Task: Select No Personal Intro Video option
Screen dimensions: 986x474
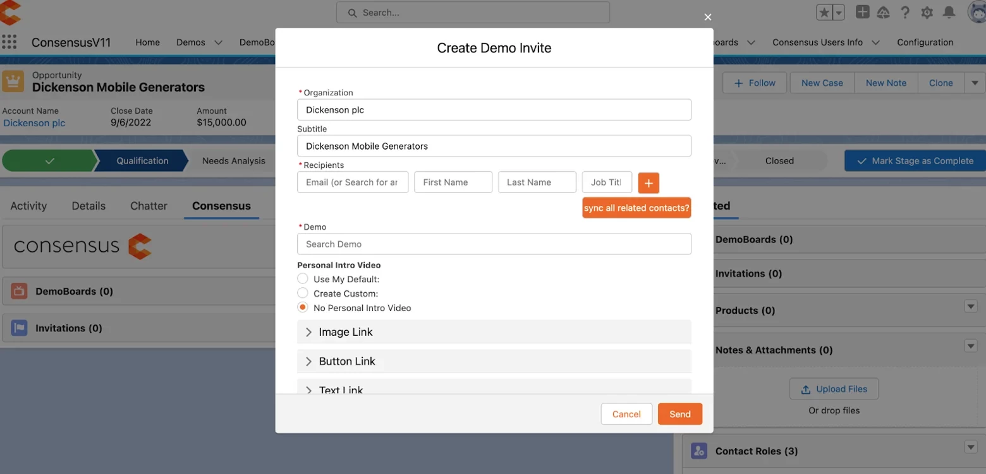Action: pyautogui.click(x=303, y=307)
